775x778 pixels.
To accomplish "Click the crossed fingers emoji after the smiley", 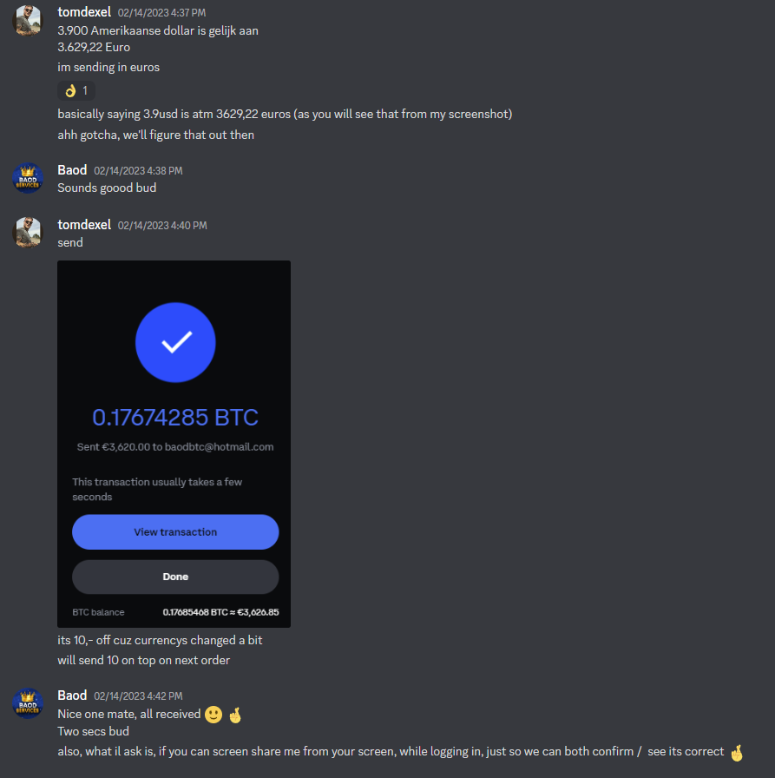I will (x=235, y=715).
